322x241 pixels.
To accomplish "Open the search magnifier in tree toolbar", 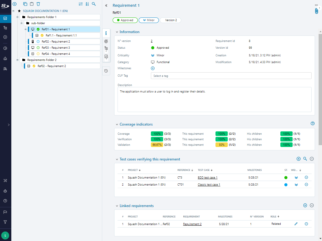I will pyautogui.click(x=94, y=4).
